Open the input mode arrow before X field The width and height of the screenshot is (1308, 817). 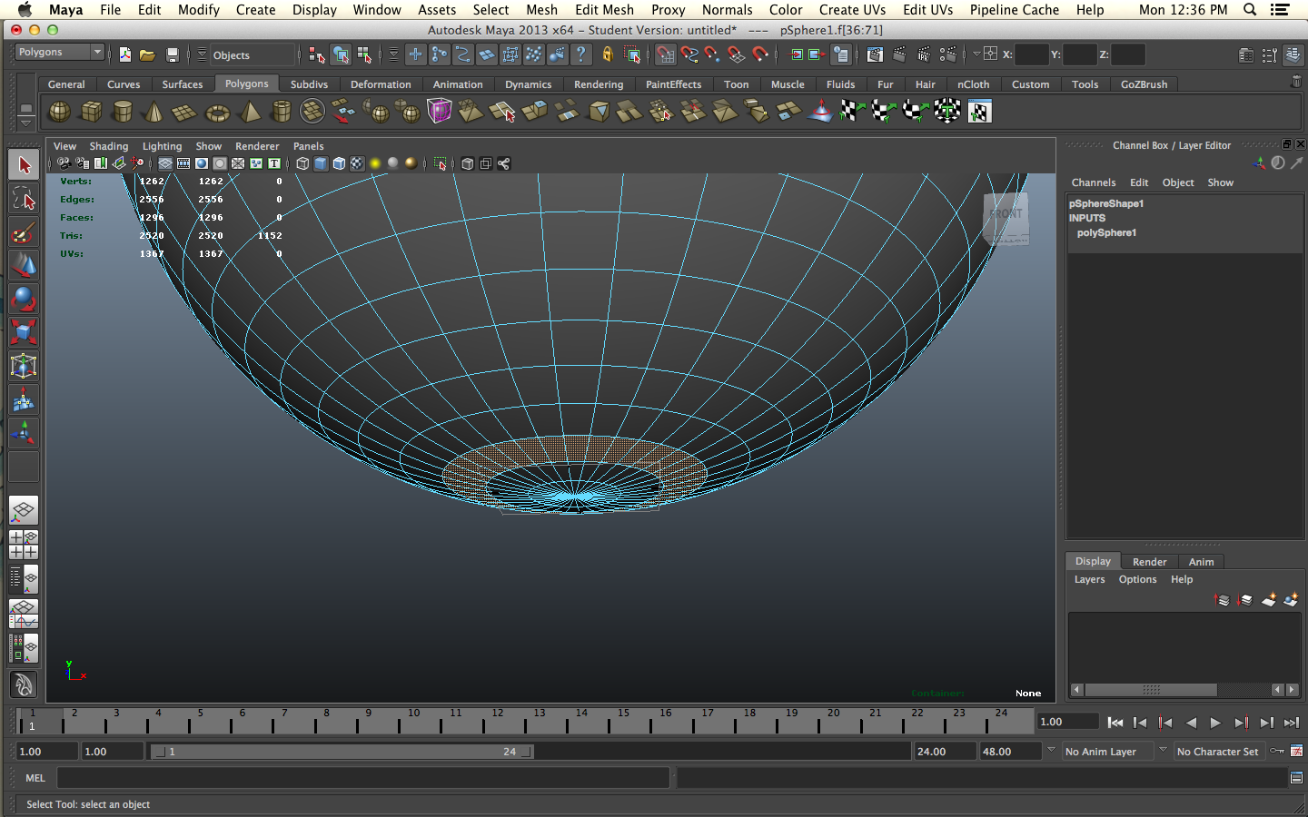pyautogui.click(x=976, y=54)
